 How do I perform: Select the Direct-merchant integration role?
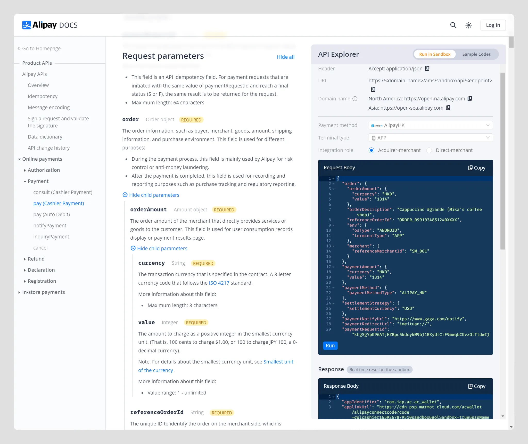click(429, 150)
